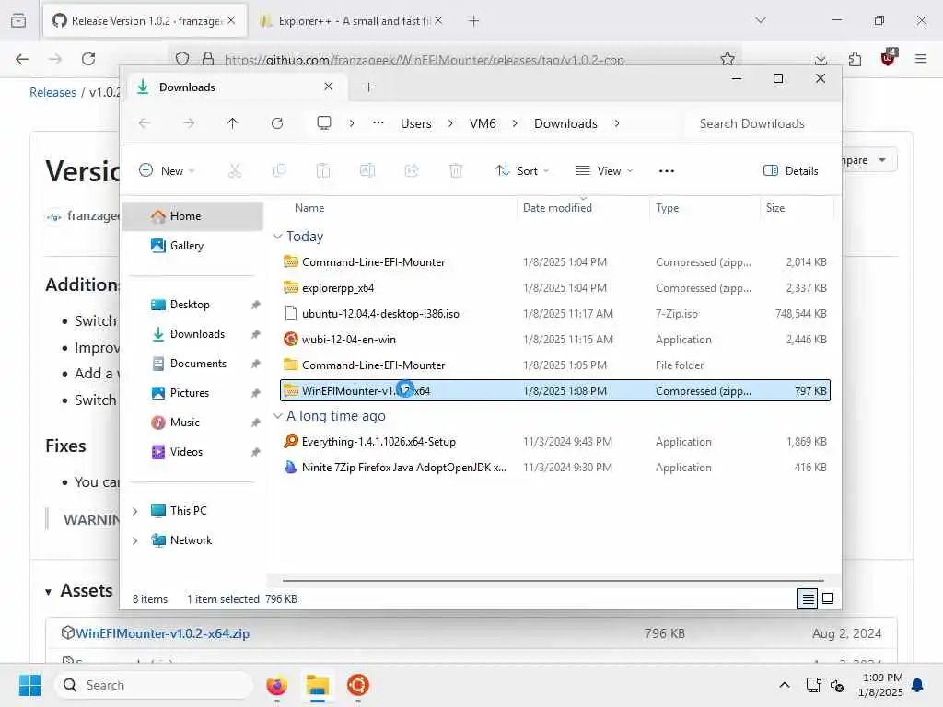943x707 pixels.
Task: Open the New dropdown in Explorer
Action: (x=167, y=170)
